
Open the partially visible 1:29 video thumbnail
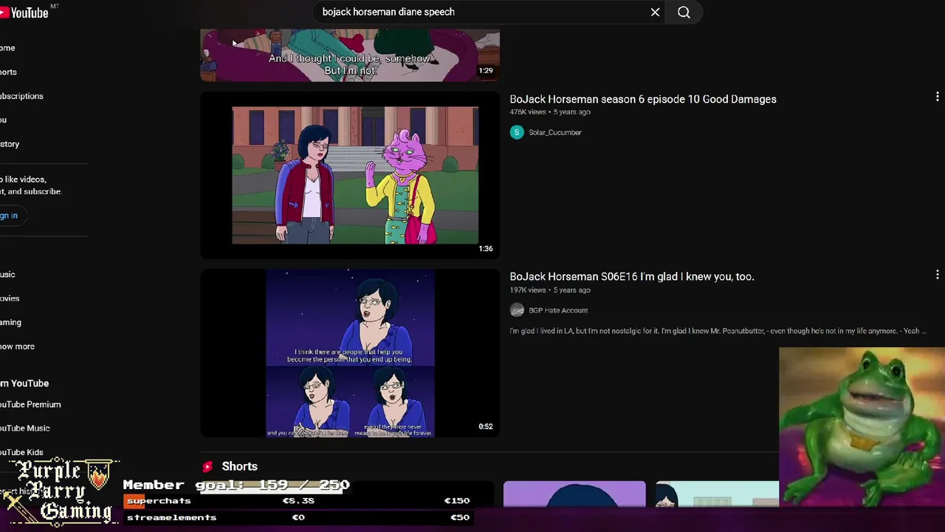[x=350, y=55]
